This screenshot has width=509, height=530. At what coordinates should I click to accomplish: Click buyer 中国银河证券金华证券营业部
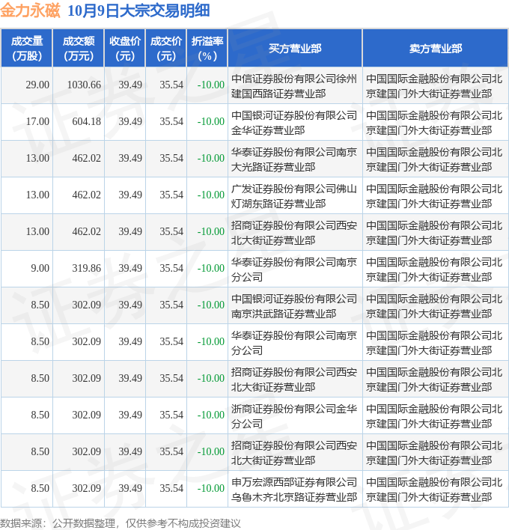(x=294, y=123)
